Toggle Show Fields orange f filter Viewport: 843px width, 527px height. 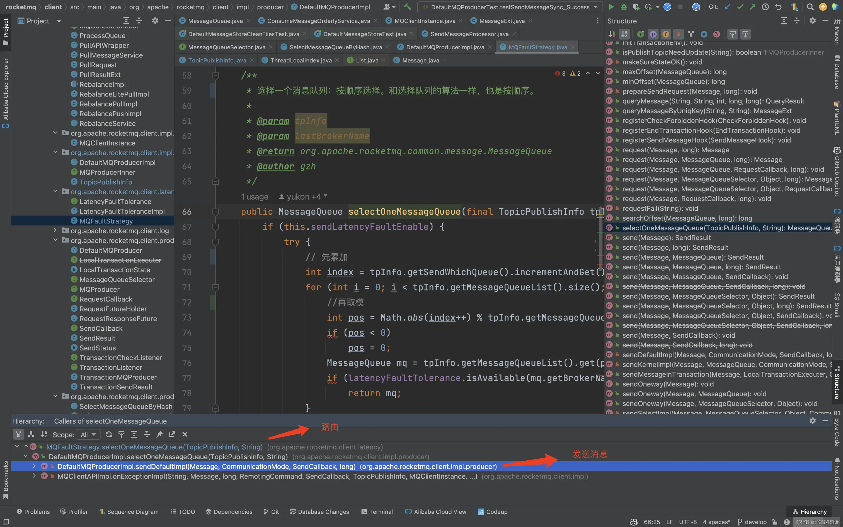click(666, 34)
